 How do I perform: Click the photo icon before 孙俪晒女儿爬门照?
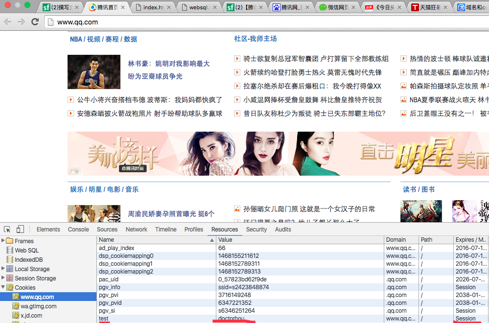coord(237,209)
